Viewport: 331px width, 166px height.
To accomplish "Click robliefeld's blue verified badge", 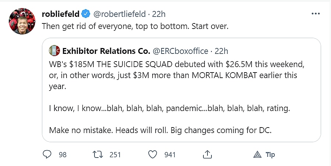I will [x=86, y=14].
